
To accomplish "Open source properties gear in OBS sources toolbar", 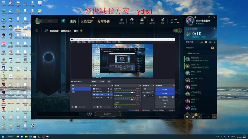I will point(101,107).
